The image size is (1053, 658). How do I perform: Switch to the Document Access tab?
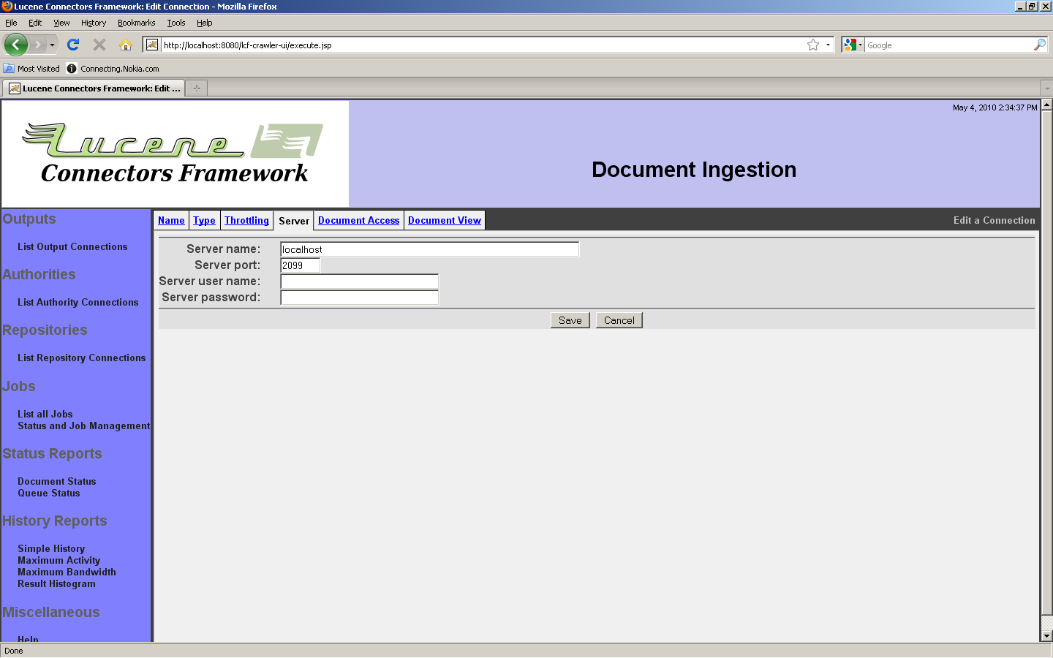(x=358, y=220)
